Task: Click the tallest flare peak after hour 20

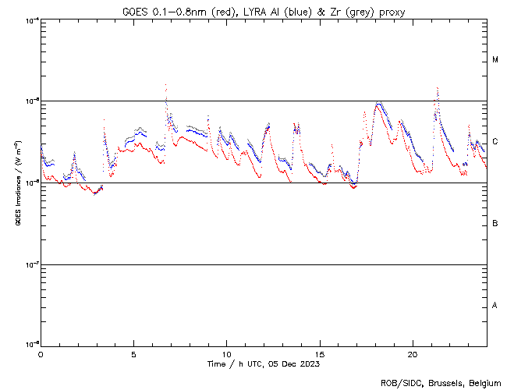Action: (438, 88)
